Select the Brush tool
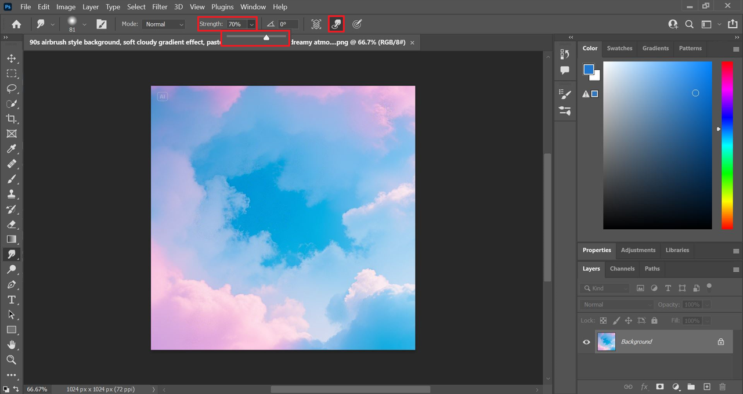The width and height of the screenshot is (743, 394). point(11,179)
